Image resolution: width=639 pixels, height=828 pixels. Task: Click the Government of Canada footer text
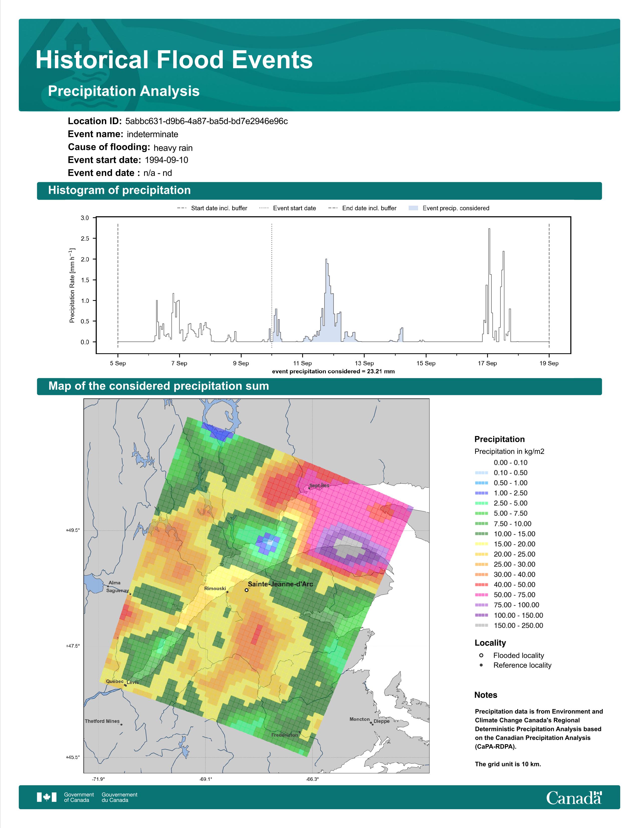click(x=79, y=797)
